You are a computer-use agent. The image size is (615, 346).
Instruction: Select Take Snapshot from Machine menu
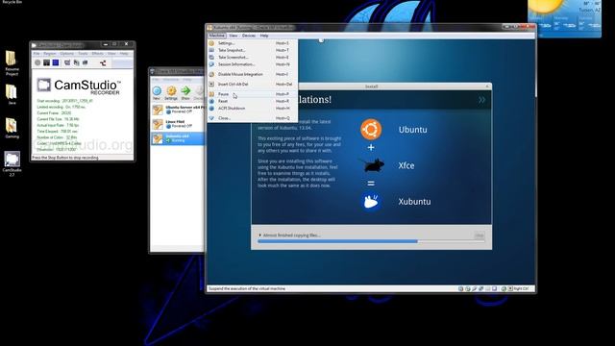point(252,50)
